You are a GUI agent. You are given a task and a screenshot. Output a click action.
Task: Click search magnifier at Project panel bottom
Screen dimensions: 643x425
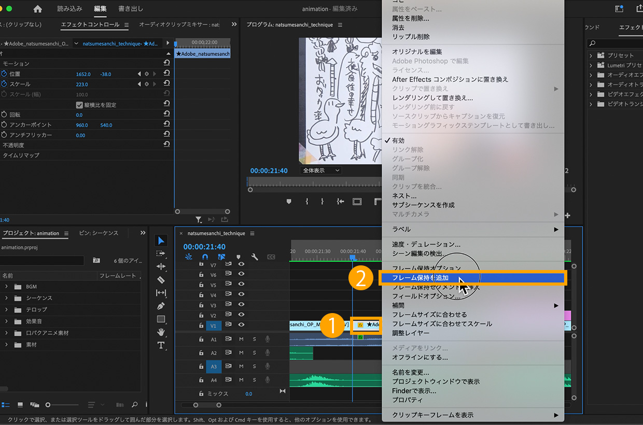(x=134, y=405)
